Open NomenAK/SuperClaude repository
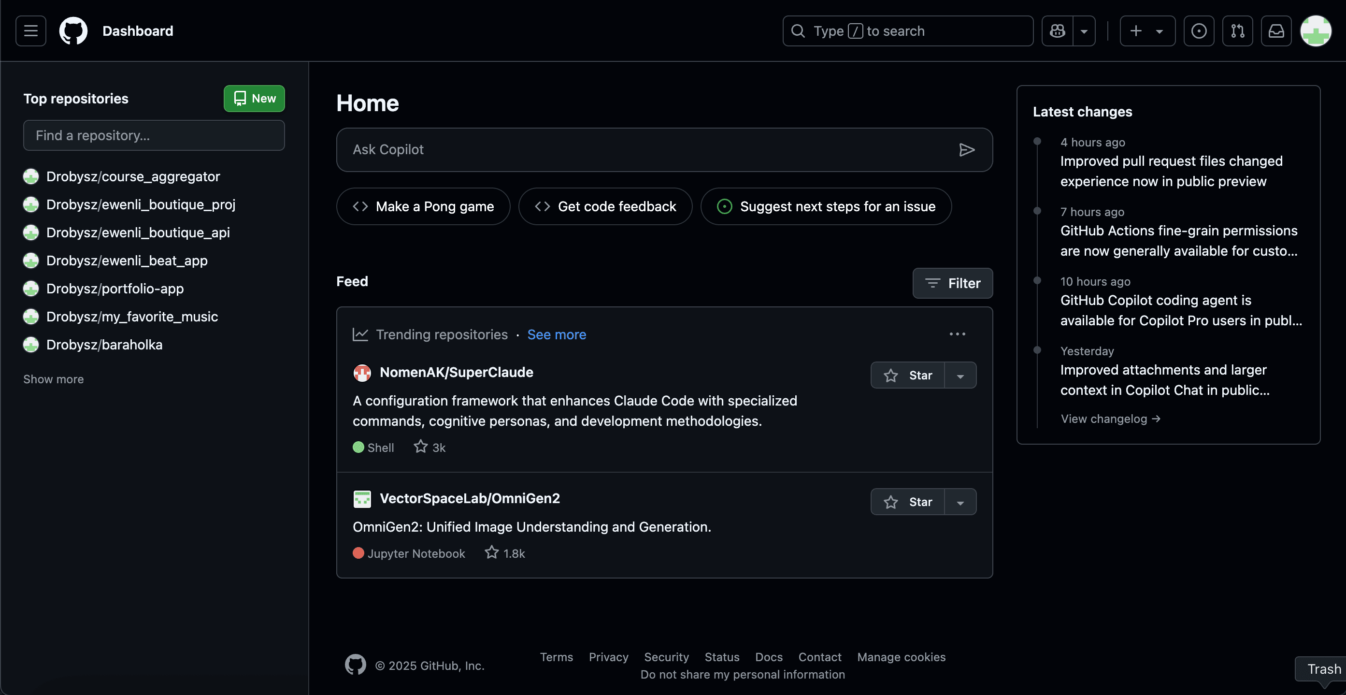The image size is (1346, 695). (456, 373)
